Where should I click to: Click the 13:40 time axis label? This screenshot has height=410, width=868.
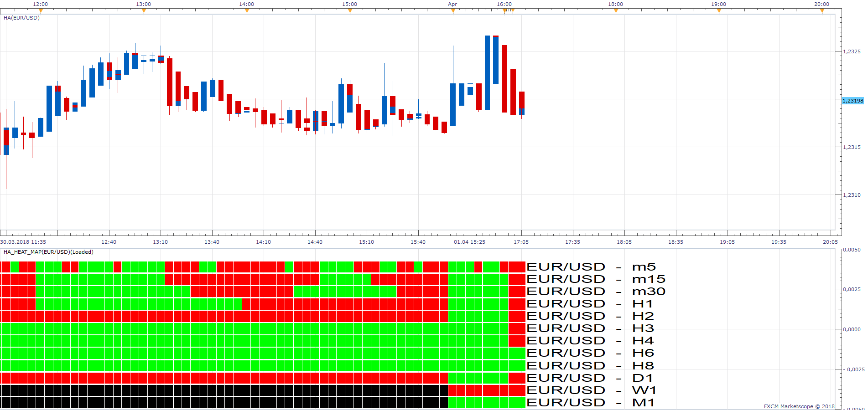click(212, 242)
